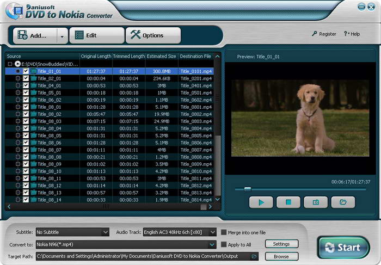This screenshot has height=265, width=381.
Task: Expand the Title_08_09 tree node
Action: (18, 164)
